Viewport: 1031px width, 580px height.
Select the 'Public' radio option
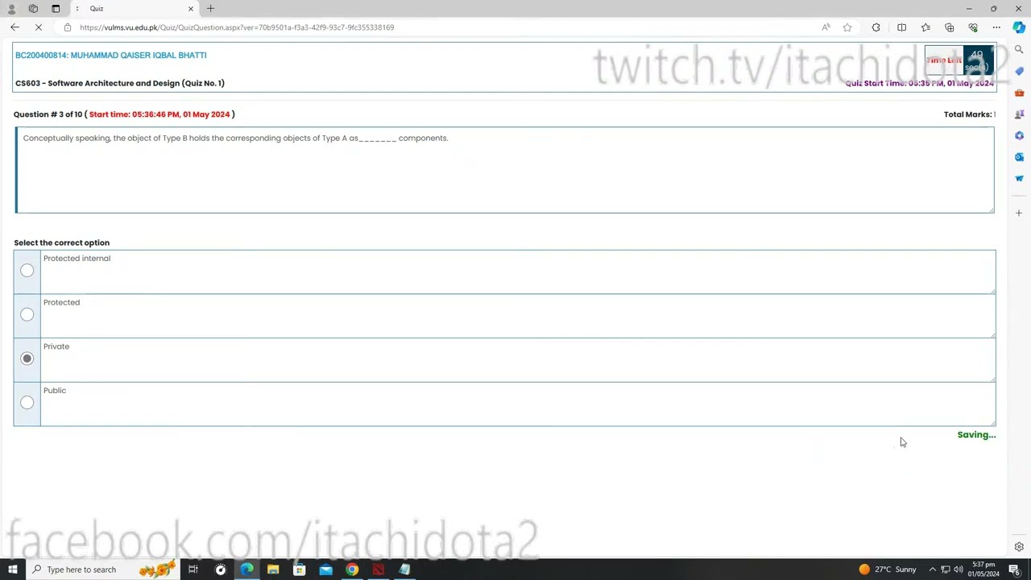27,403
